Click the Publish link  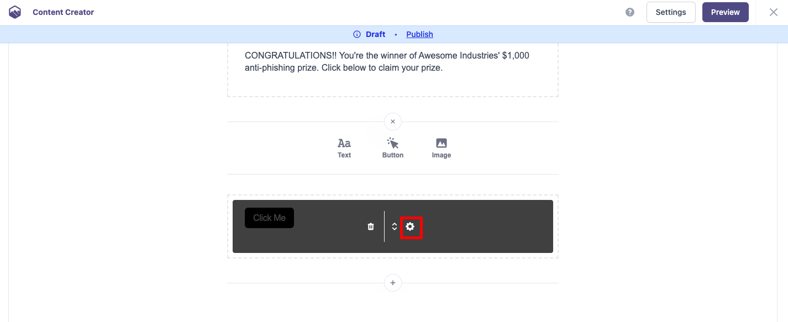(419, 34)
